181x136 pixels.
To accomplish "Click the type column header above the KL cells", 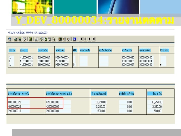I will 12,50.
